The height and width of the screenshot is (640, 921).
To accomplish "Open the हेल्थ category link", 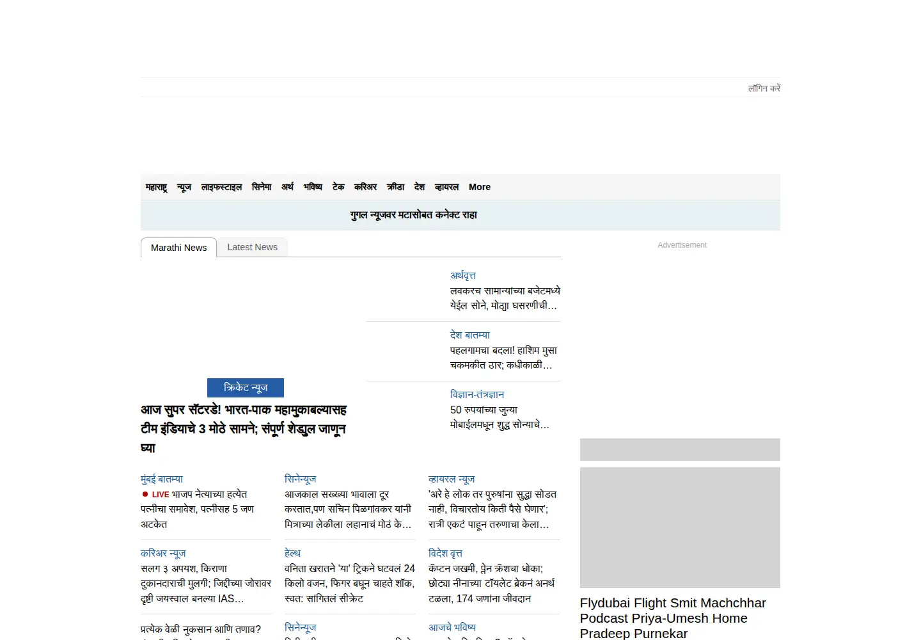I will tap(292, 553).
